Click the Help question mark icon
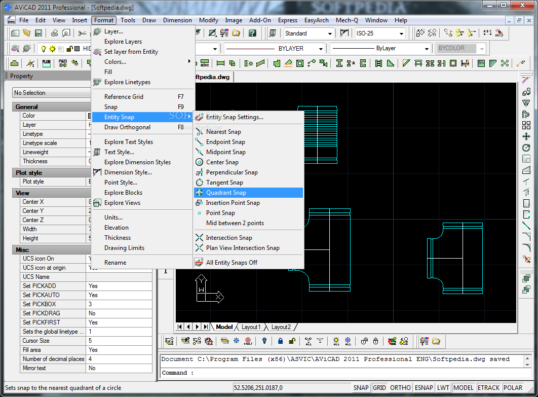 click(252, 33)
